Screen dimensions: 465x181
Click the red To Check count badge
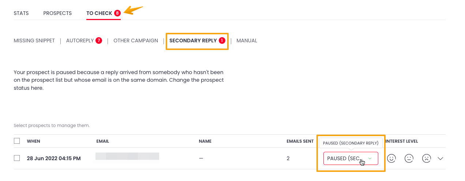click(x=117, y=13)
